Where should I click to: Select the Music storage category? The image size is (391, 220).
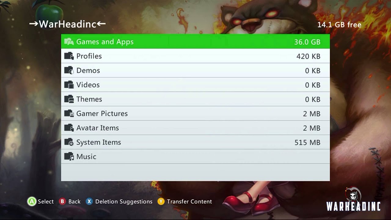click(195, 156)
